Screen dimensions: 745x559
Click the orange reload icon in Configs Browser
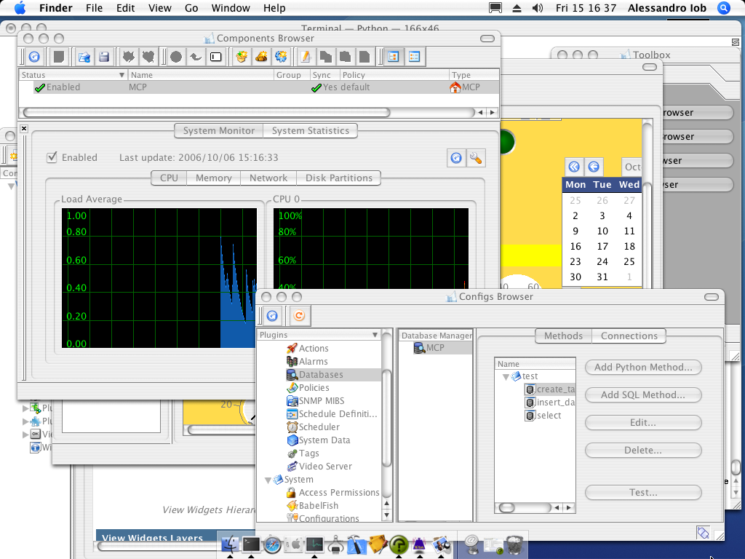298,316
